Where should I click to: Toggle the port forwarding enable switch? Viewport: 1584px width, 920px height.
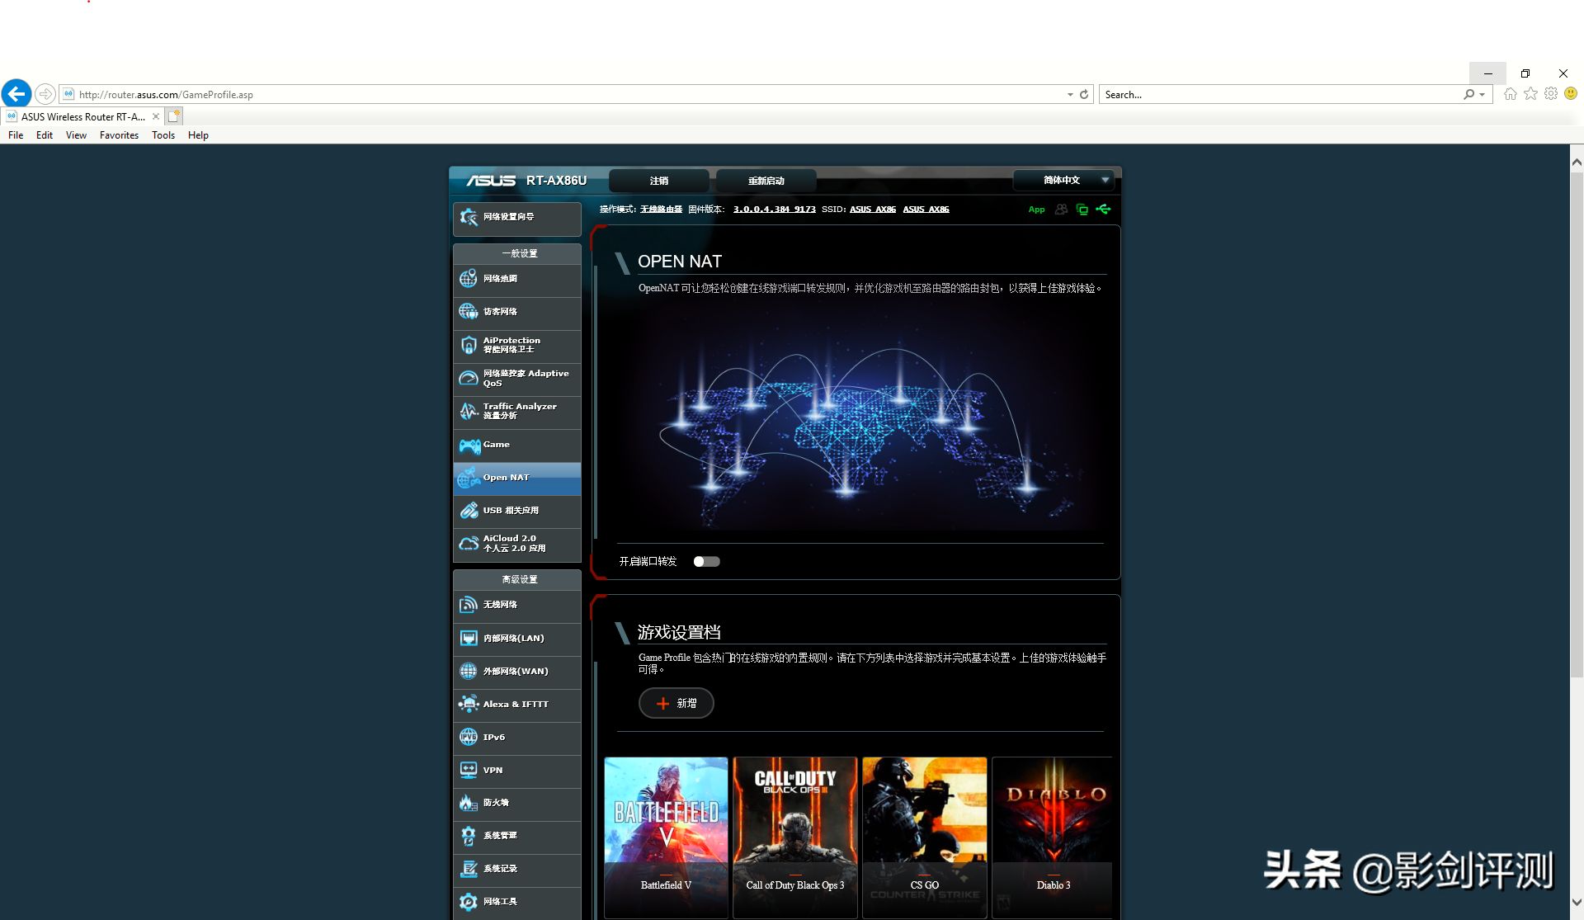coord(706,562)
